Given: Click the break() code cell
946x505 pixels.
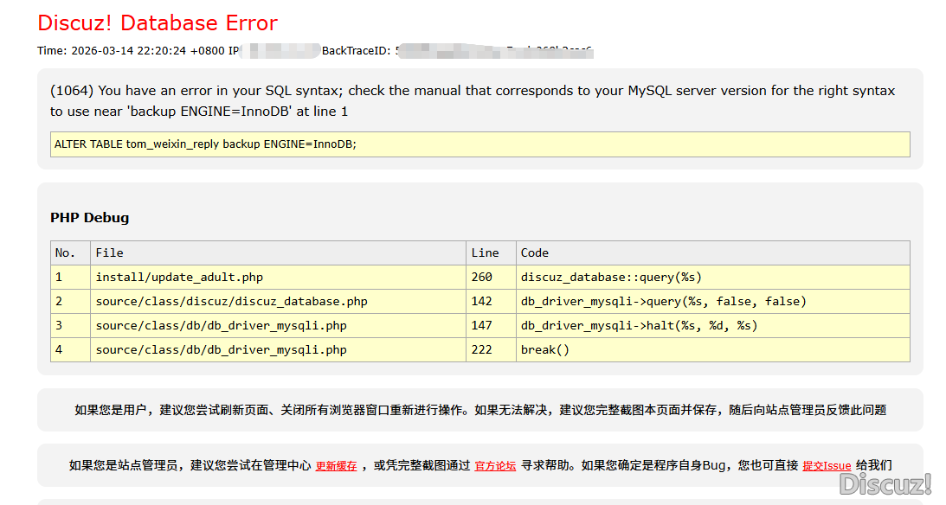Looking at the screenshot, I should click(x=545, y=350).
